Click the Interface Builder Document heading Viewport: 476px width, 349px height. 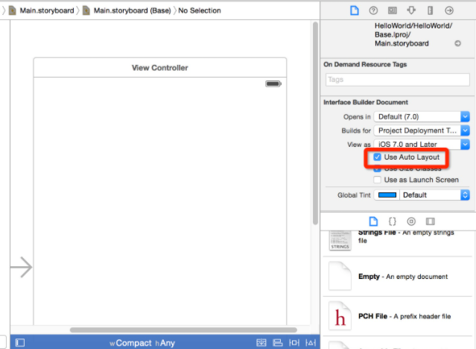point(366,102)
